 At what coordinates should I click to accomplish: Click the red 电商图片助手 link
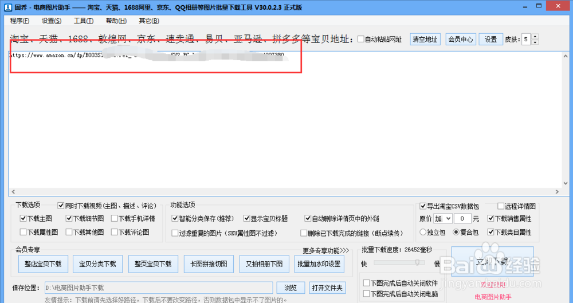click(x=493, y=297)
